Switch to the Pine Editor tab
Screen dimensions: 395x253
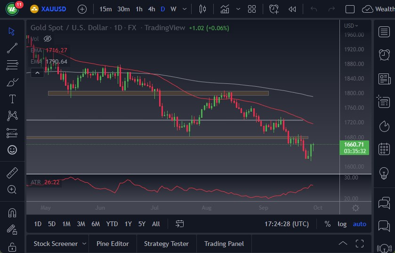click(113, 244)
